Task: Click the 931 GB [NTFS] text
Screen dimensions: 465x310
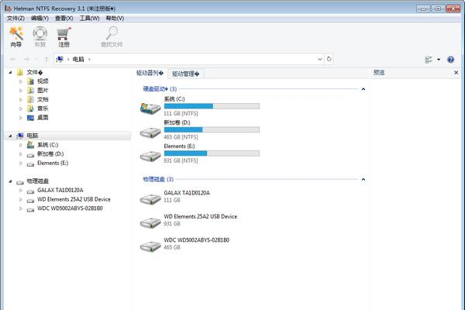Action: [x=181, y=160]
